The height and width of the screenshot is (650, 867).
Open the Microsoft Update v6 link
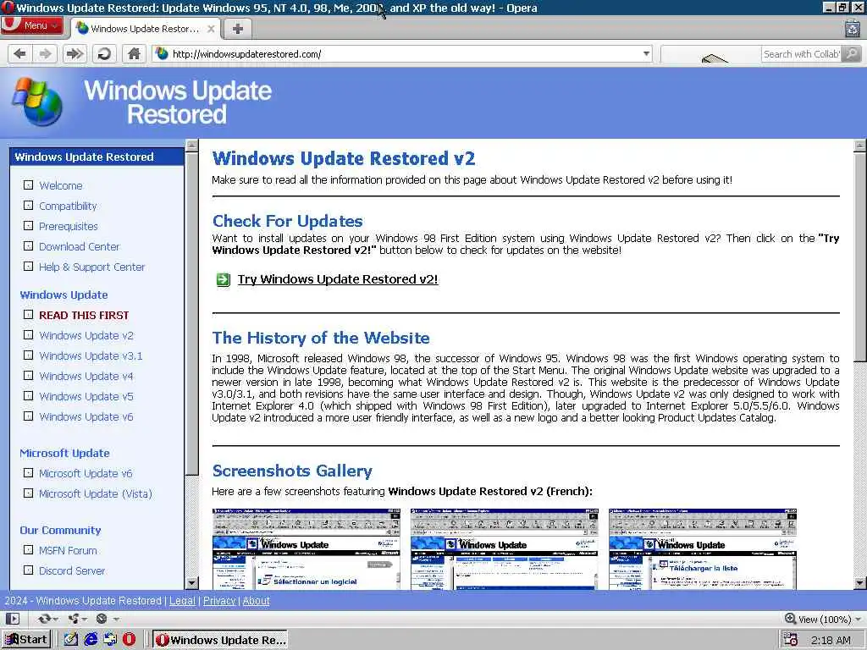(86, 474)
